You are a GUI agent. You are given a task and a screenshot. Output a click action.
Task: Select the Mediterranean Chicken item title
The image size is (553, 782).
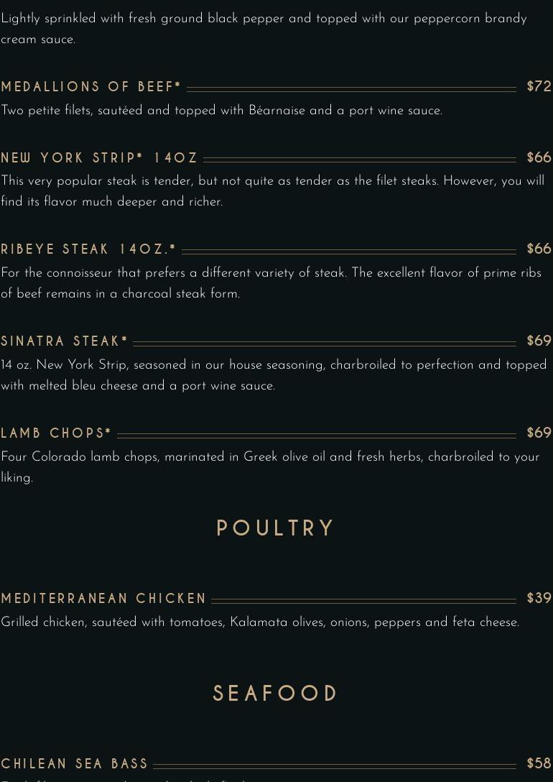pyautogui.click(x=104, y=599)
